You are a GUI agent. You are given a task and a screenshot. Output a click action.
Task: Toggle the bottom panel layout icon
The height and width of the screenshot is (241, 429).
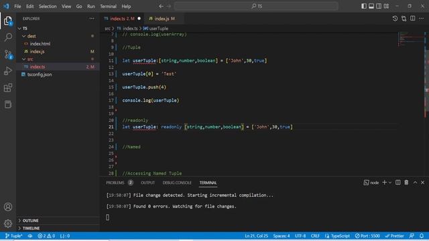tap(371, 6)
